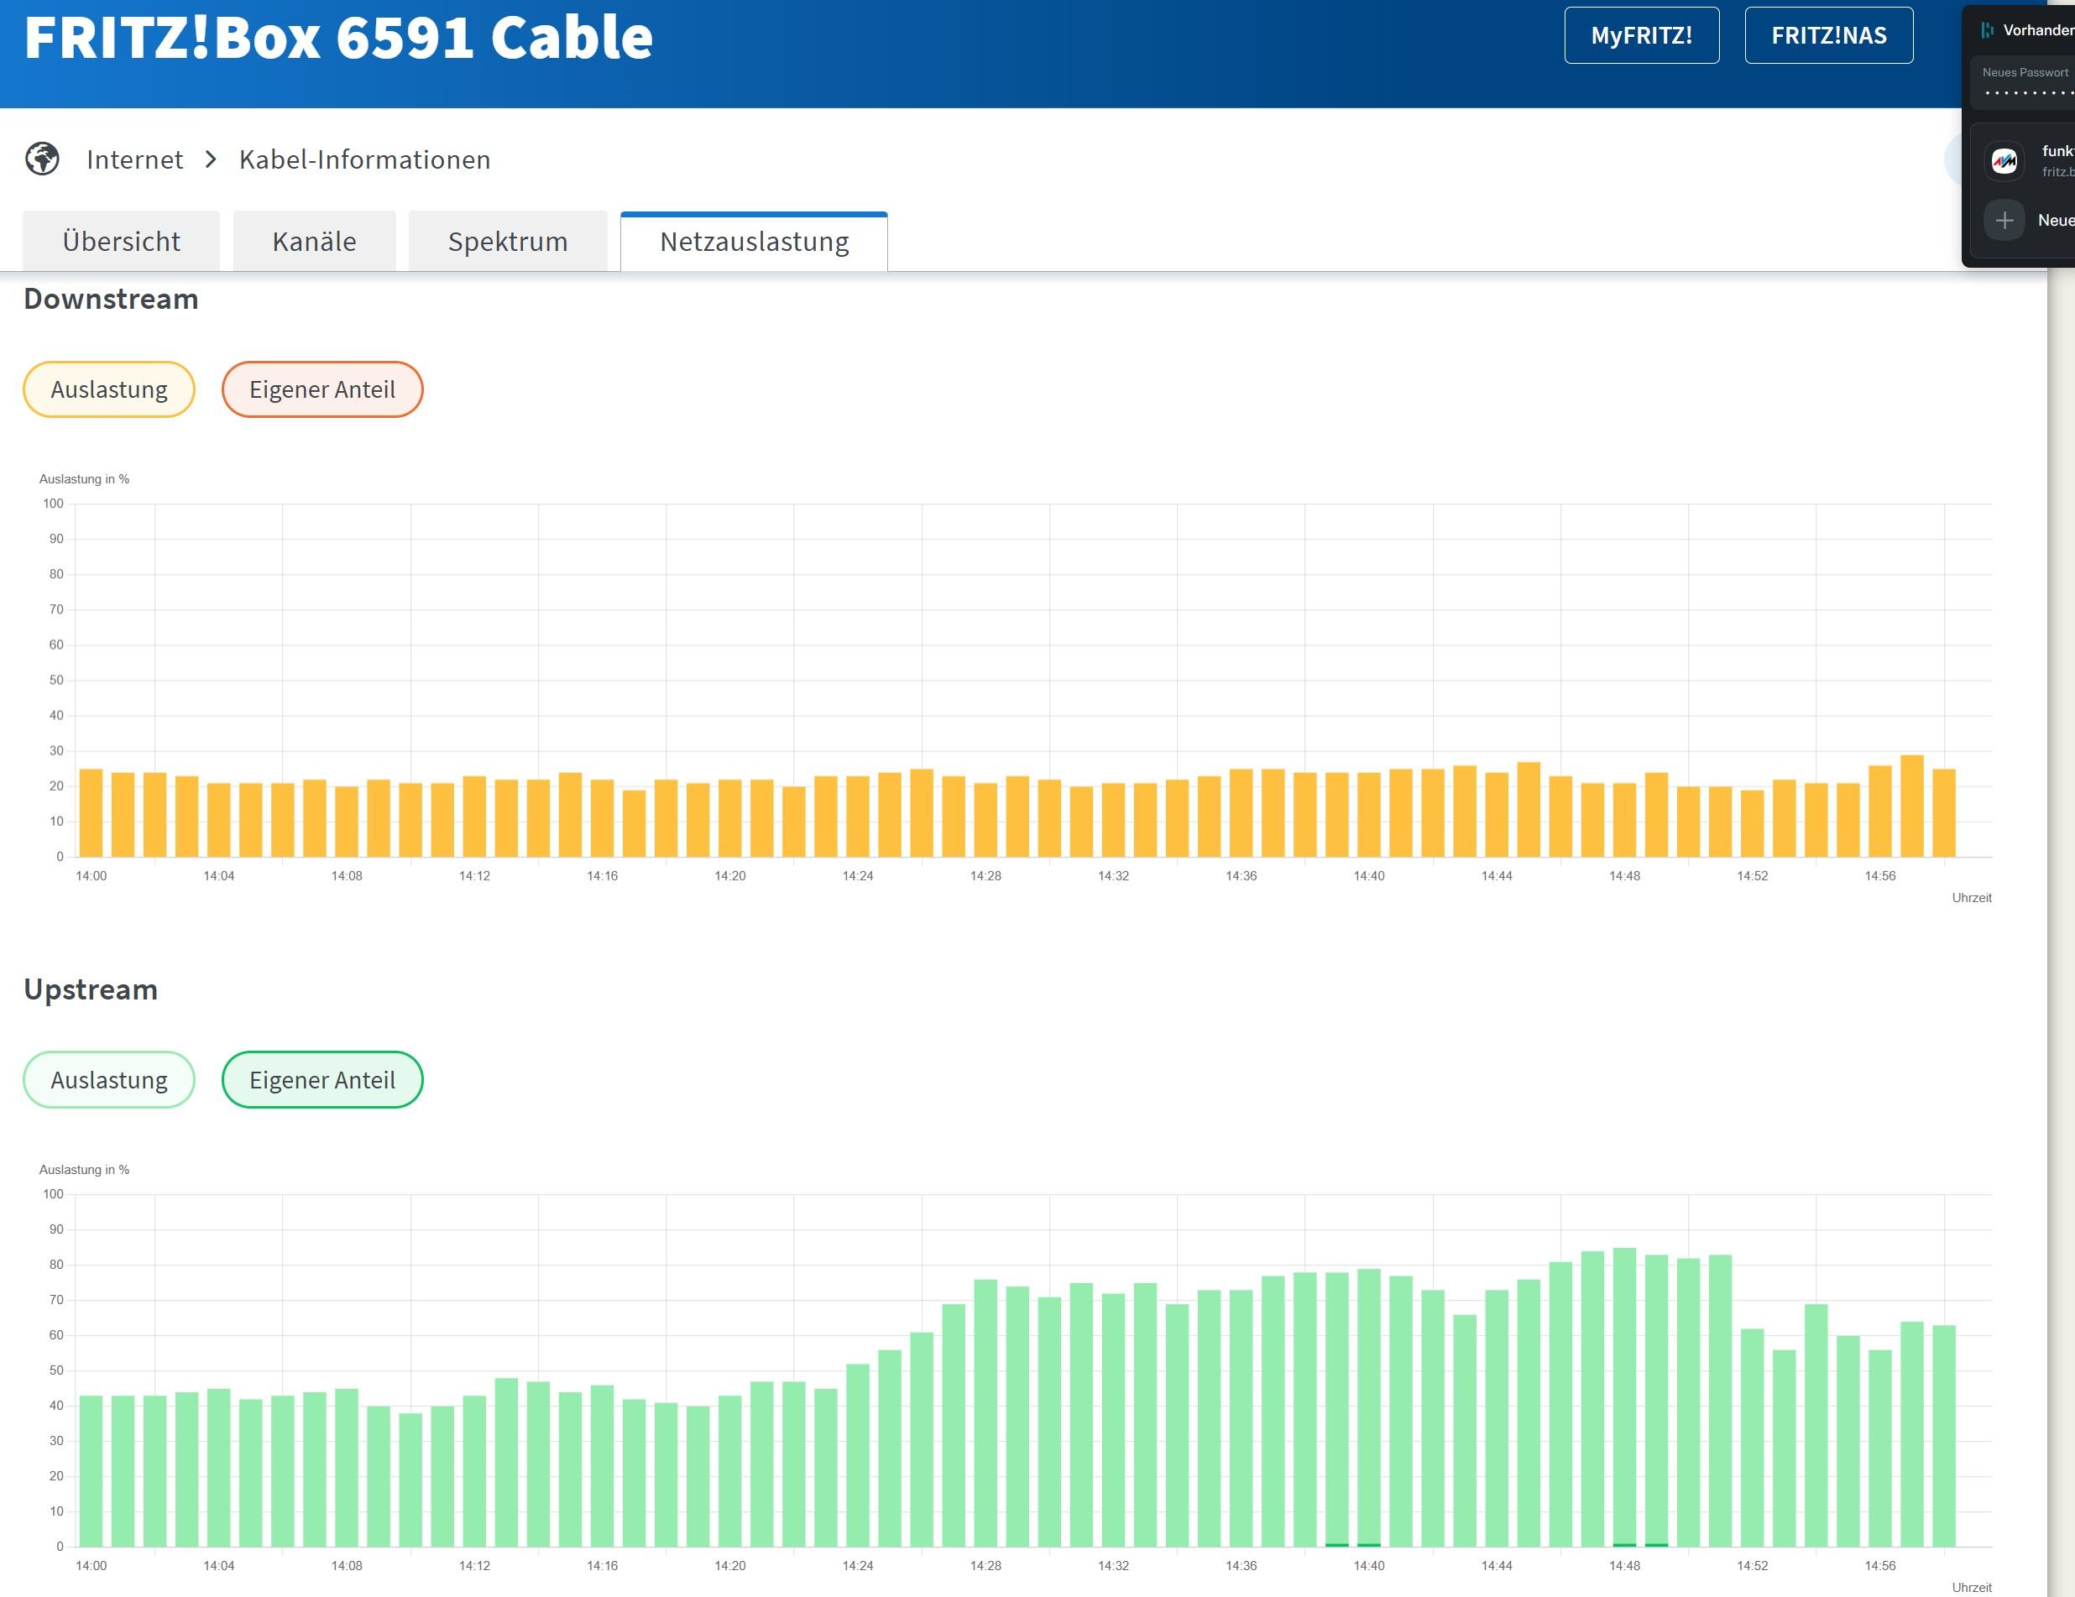Switch to the Spektrum tab
This screenshot has height=1597, width=2075.
click(509, 242)
